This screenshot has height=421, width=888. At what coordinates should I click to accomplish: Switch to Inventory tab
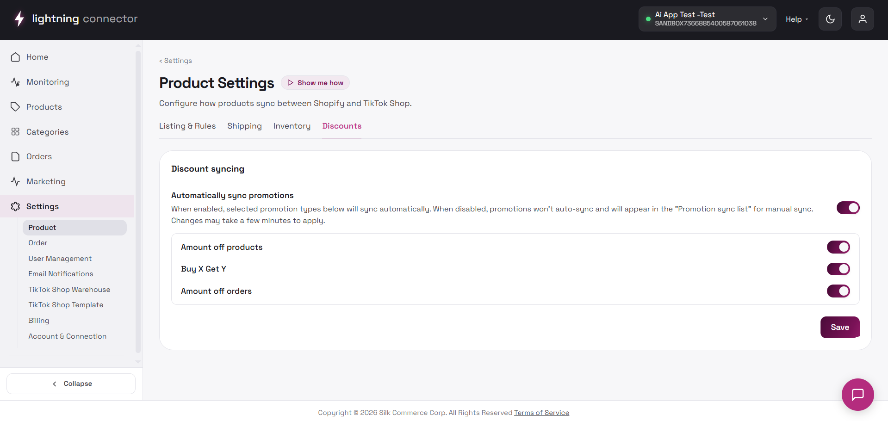click(x=292, y=126)
